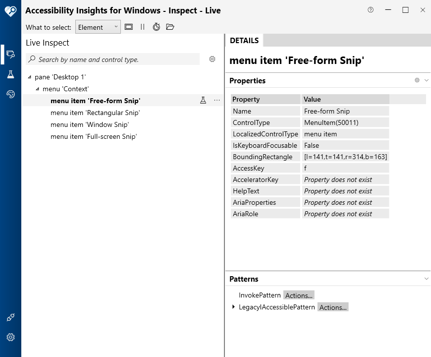Click the search by name input field

coord(112,59)
